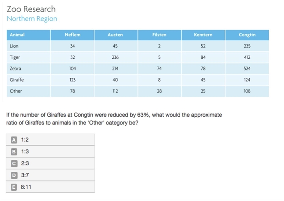Click the Animal column header

29,35
